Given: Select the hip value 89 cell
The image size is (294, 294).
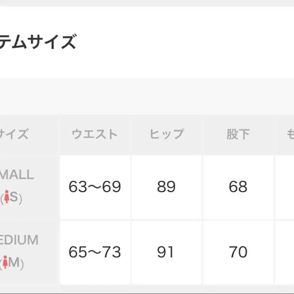Looking at the screenshot, I should [x=166, y=187].
